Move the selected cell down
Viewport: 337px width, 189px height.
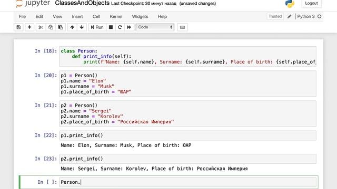pyautogui.click(x=82, y=27)
